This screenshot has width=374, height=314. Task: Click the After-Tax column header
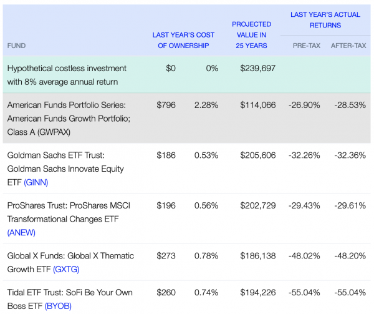[x=348, y=46]
